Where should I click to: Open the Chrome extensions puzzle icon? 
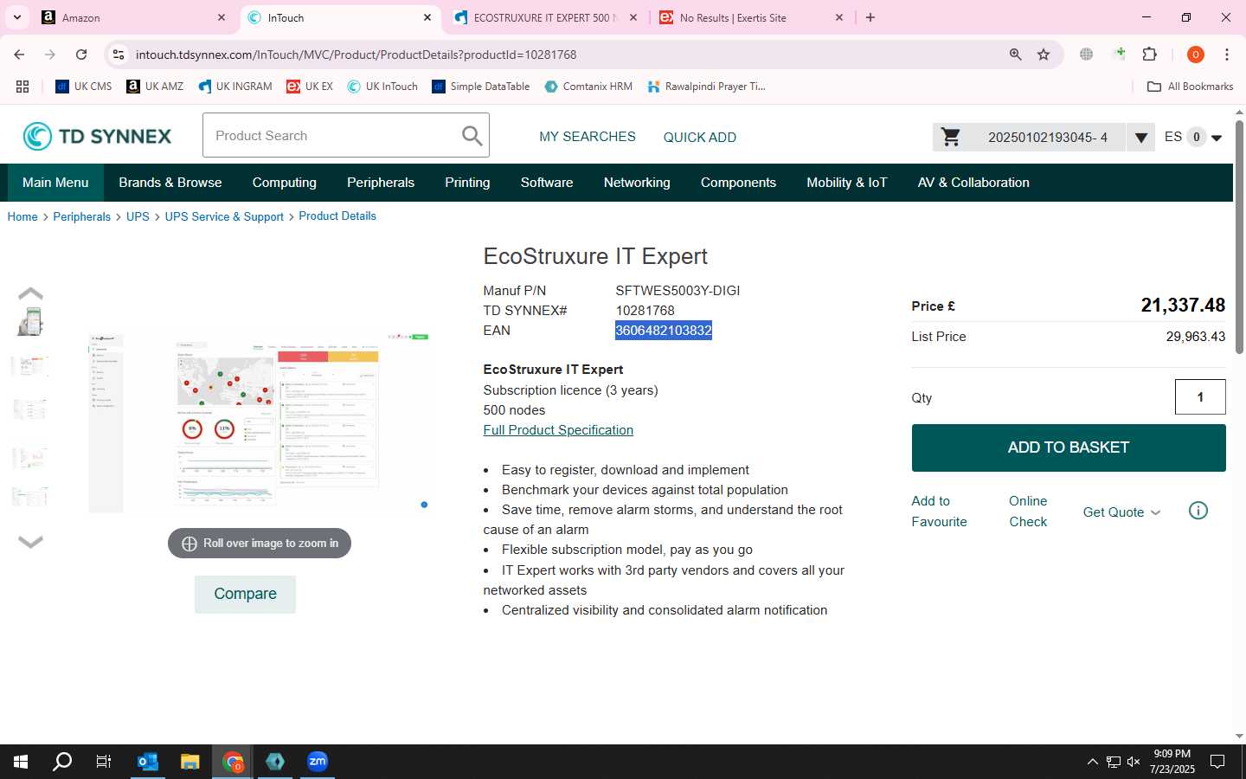pyautogui.click(x=1150, y=55)
